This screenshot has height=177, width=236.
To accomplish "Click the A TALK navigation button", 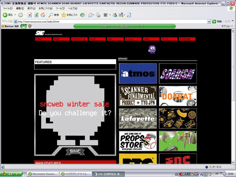I will tap(133, 39).
